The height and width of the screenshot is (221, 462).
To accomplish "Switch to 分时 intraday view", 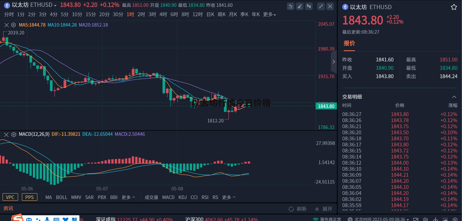I will pyautogui.click(x=9, y=14).
